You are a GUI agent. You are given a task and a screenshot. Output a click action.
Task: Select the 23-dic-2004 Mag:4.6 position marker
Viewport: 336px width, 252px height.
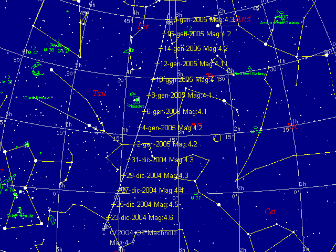[109, 217]
